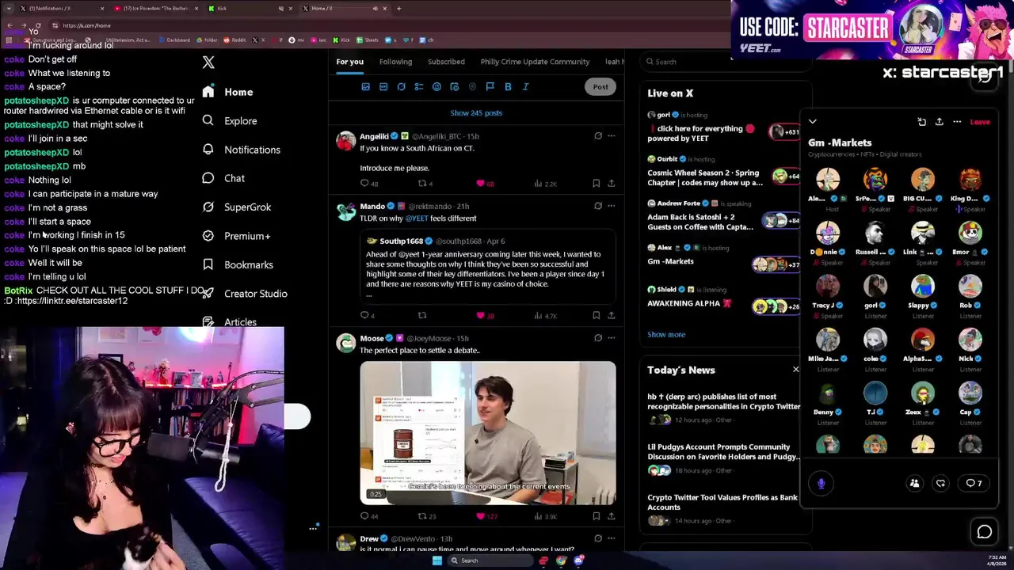Bookmark Moose's post
Screen dimensions: 1014x570
pos(596,516)
